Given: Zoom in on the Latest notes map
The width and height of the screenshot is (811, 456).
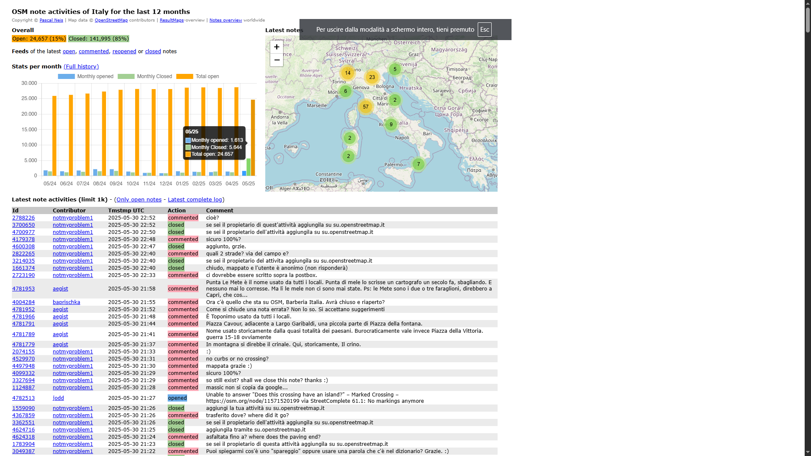Looking at the screenshot, I should (x=277, y=47).
